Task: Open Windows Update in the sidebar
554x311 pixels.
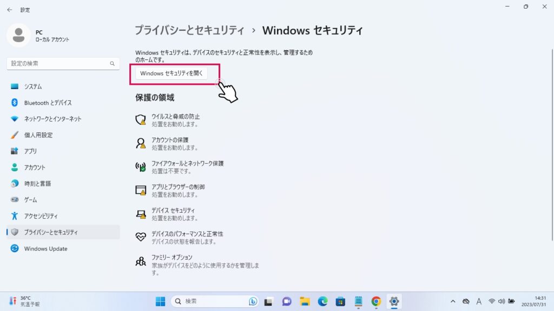Action: pyautogui.click(x=45, y=249)
